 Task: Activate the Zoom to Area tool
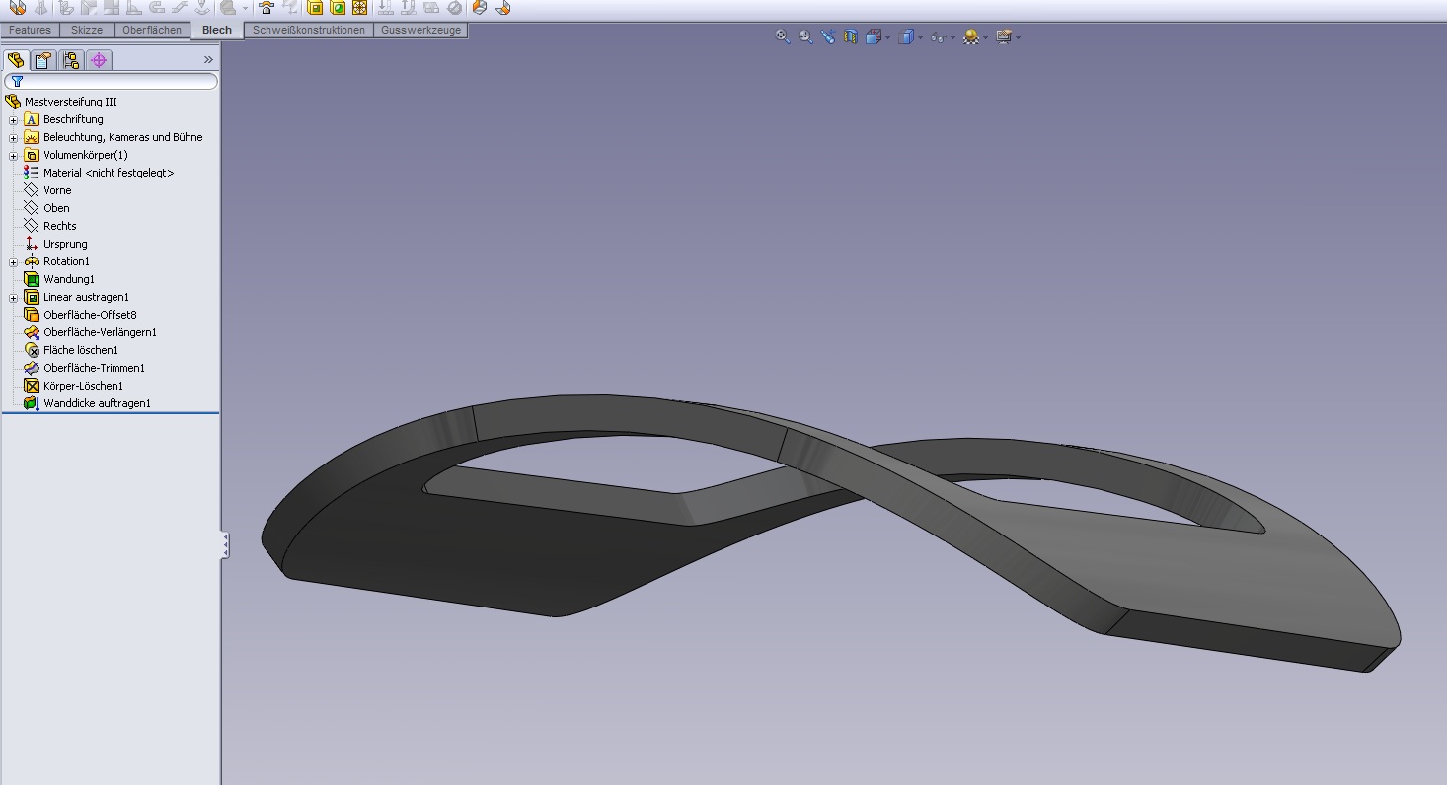805,36
